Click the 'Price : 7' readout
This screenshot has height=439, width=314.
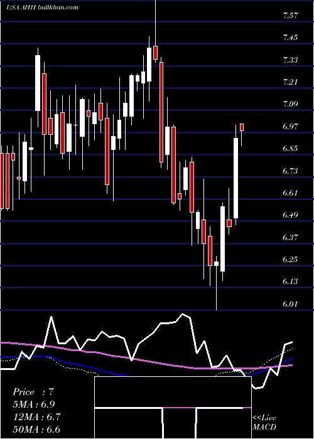point(33,392)
